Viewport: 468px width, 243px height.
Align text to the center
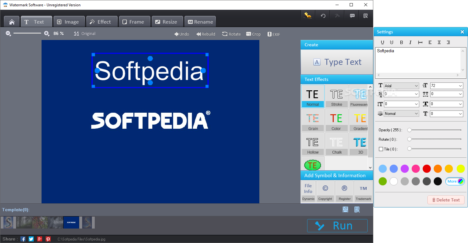[x=439, y=42]
